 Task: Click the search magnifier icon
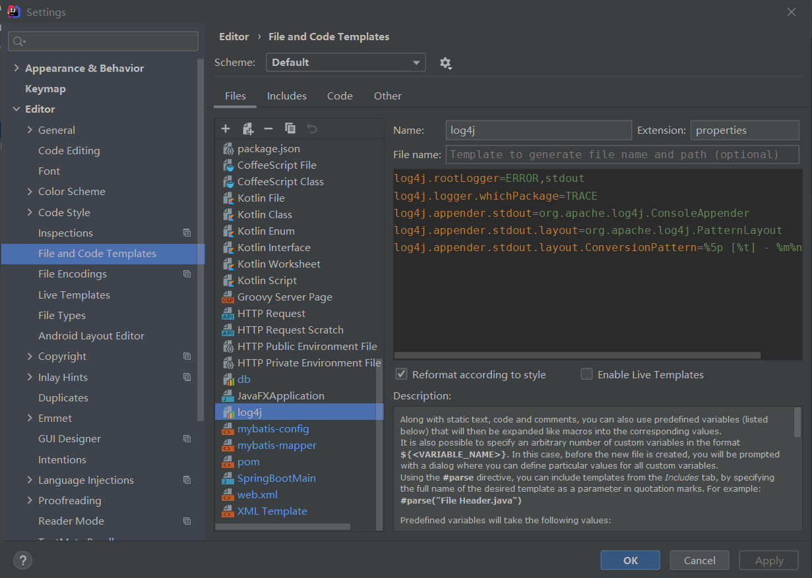coord(19,42)
